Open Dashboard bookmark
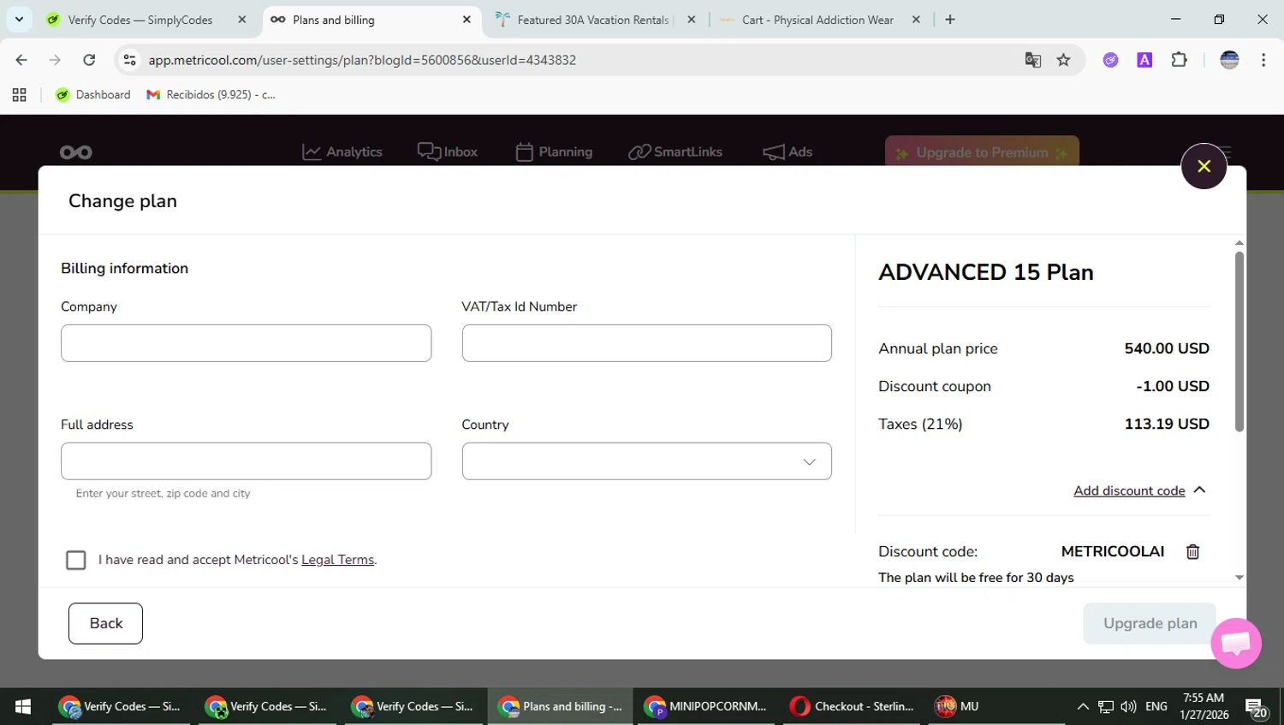This screenshot has width=1284, height=725. point(93,95)
